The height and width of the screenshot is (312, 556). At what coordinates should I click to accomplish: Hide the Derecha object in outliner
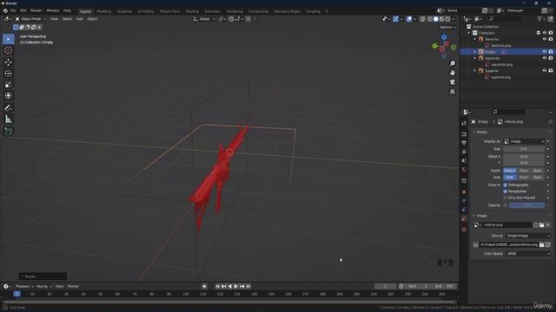click(545, 39)
